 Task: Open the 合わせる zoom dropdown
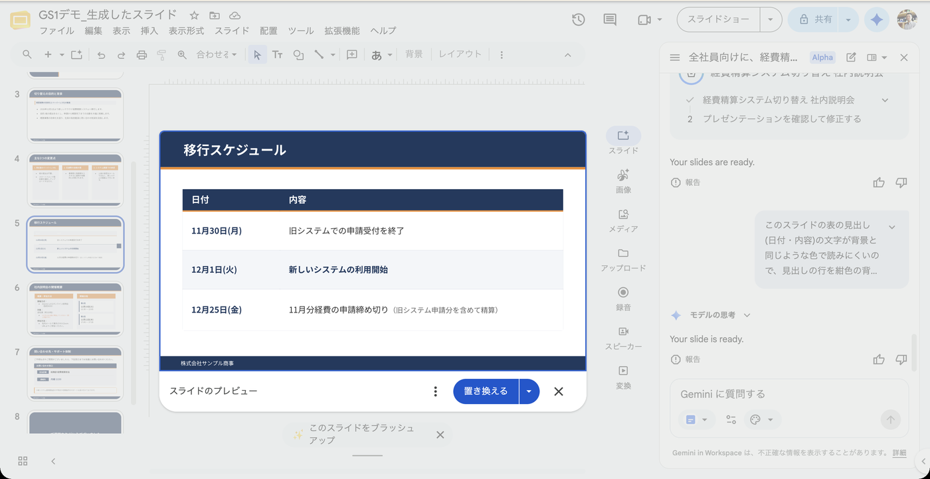click(x=217, y=55)
